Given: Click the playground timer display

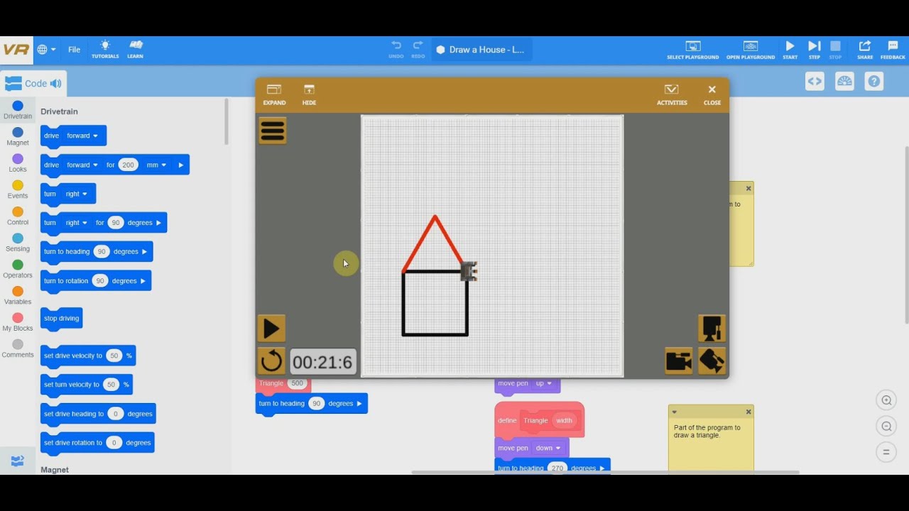Looking at the screenshot, I should (323, 362).
